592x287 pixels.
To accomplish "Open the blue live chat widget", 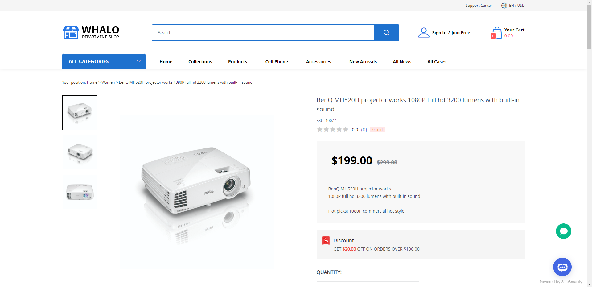I will point(562,267).
